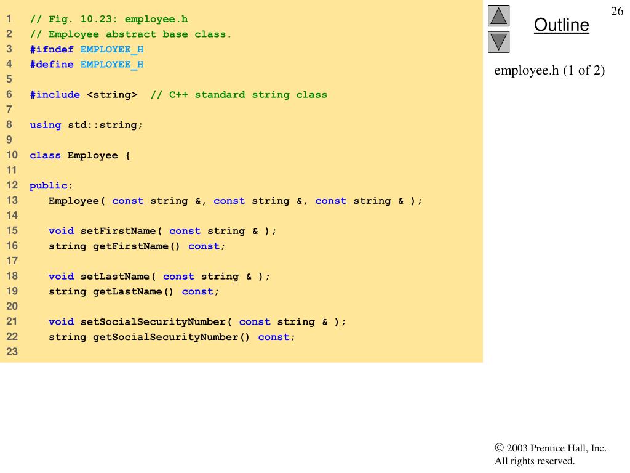
Task: Click the 'void setLastName' declaration
Action: [159, 277]
